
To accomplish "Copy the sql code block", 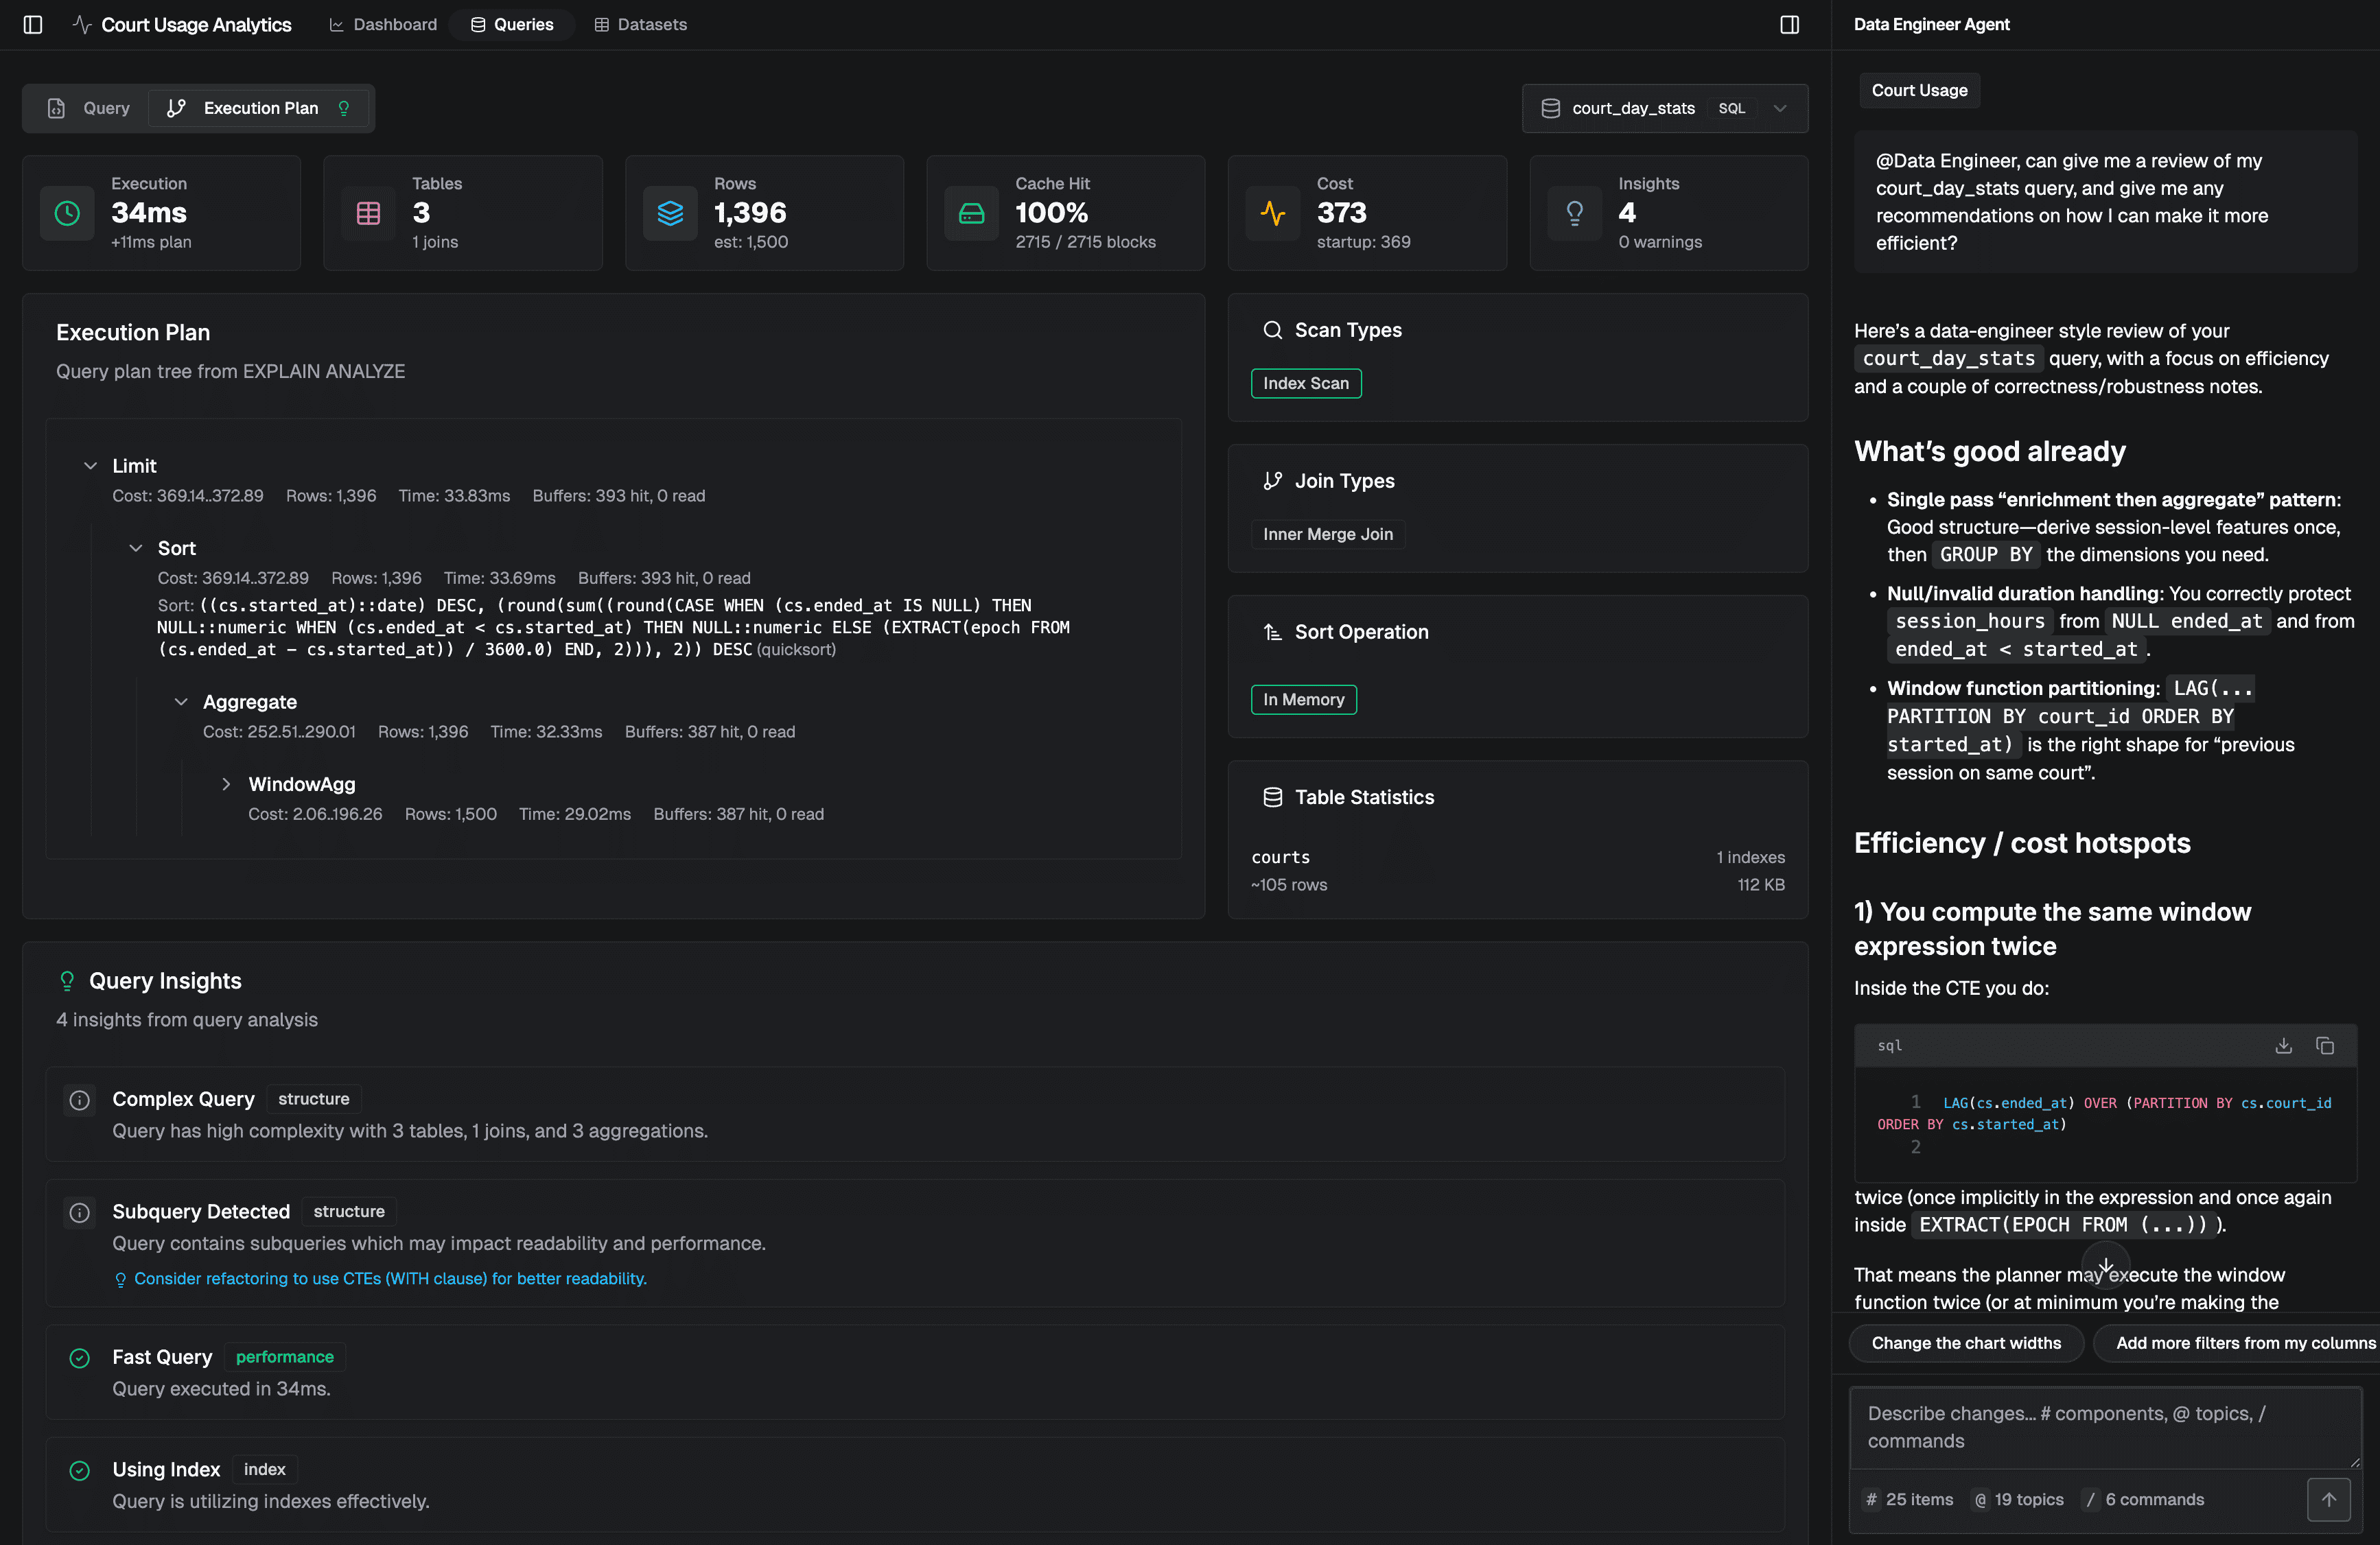I will (x=2325, y=1046).
